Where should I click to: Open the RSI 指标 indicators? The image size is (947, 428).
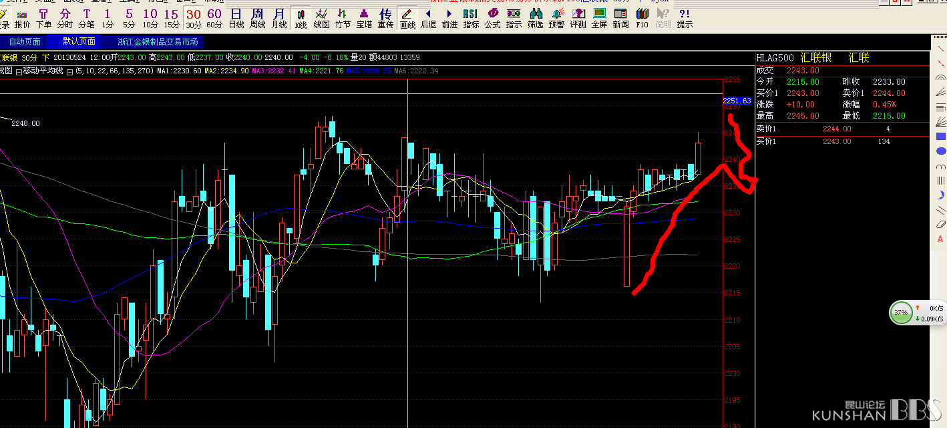tap(471, 18)
